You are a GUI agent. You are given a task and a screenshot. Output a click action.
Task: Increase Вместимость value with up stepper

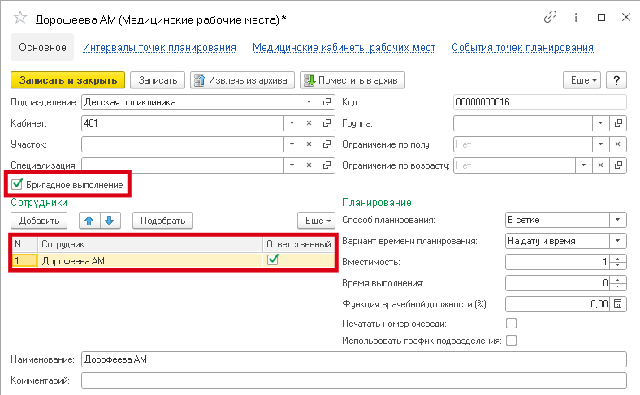click(619, 258)
